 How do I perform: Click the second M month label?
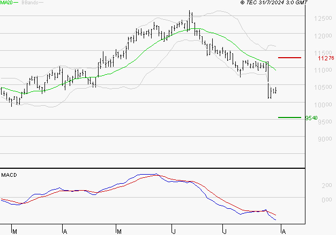(x=119, y=232)
